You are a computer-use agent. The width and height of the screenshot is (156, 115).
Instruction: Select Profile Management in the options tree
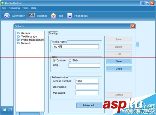click(33, 40)
